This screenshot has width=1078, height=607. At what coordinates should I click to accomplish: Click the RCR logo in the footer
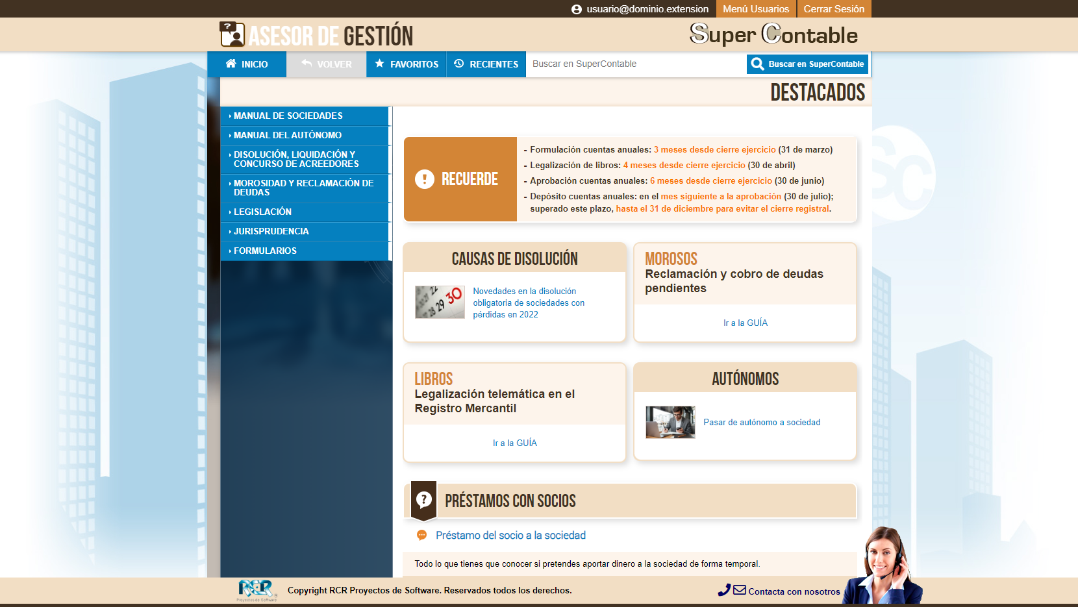257,590
